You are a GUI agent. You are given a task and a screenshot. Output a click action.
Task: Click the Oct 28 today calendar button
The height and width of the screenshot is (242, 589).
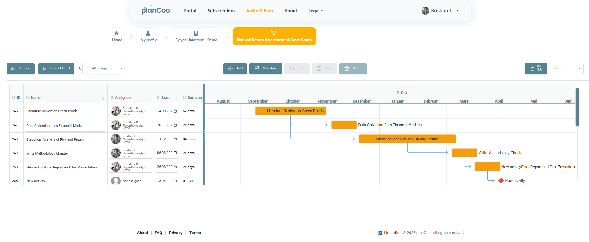click(x=536, y=68)
